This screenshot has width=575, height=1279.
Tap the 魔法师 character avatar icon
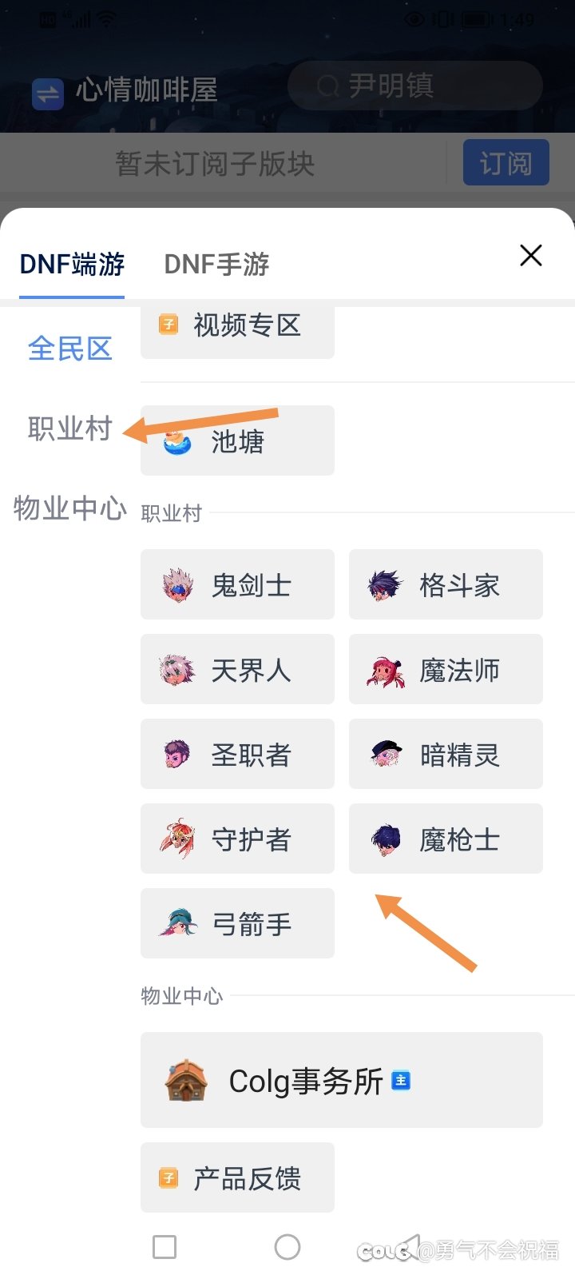coord(385,671)
